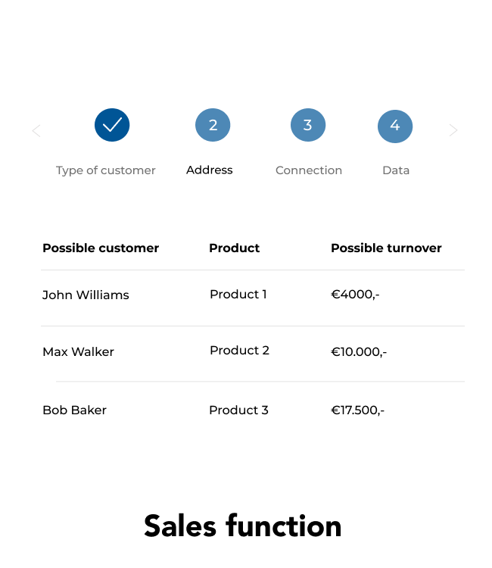Open the Data step label
Image resolution: width=492 pixels, height=568 pixels.
click(396, 170)
